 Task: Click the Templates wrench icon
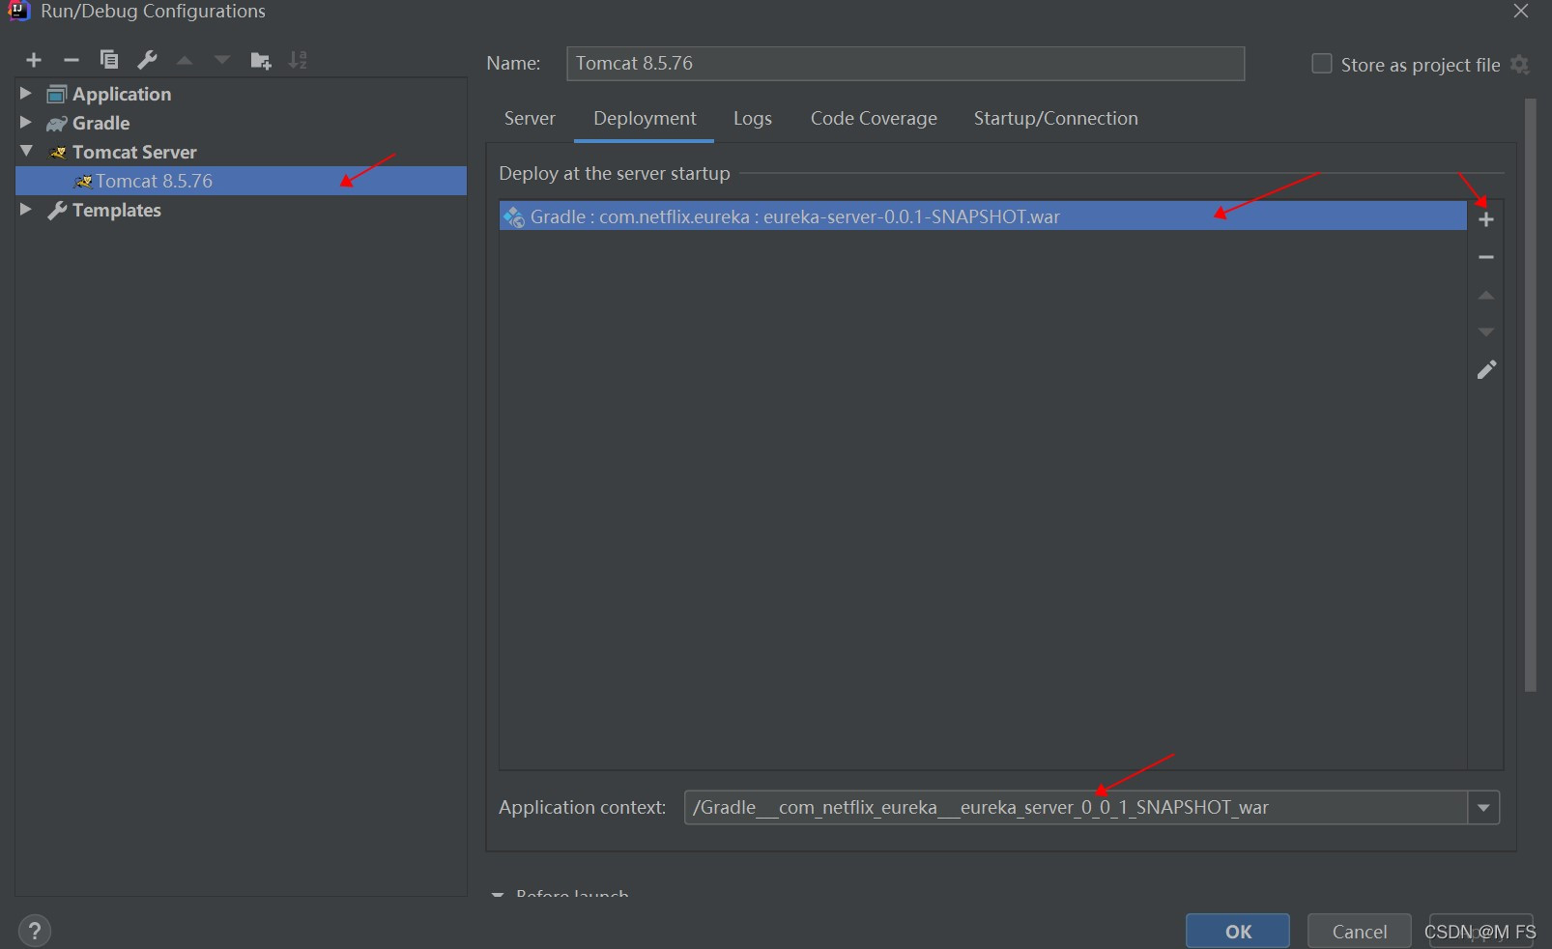tap(57, 210)
